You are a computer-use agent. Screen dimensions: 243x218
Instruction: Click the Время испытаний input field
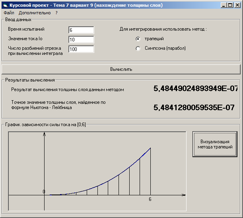[81, 30]
